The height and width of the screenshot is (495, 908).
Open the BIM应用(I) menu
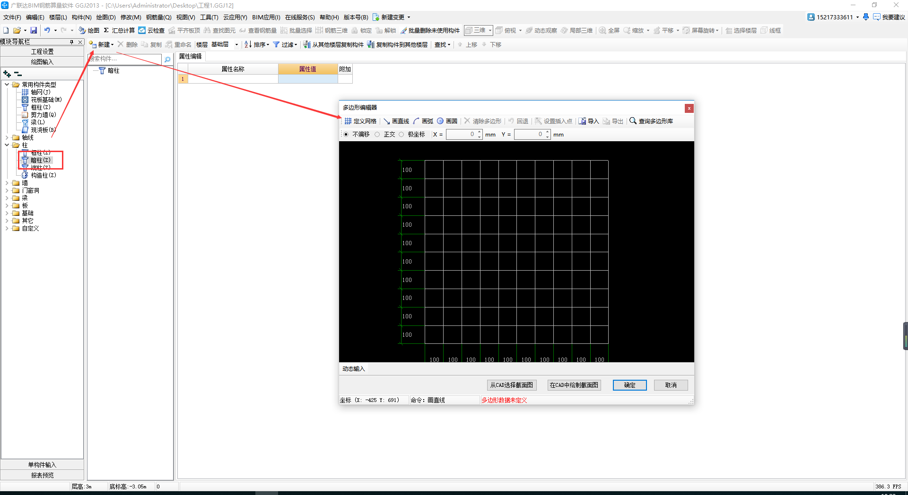(266, 17)
